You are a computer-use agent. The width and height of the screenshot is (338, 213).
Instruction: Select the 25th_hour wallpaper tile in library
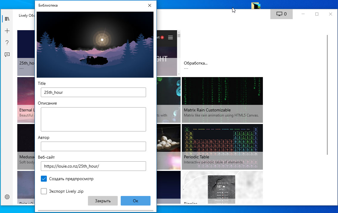26,53
